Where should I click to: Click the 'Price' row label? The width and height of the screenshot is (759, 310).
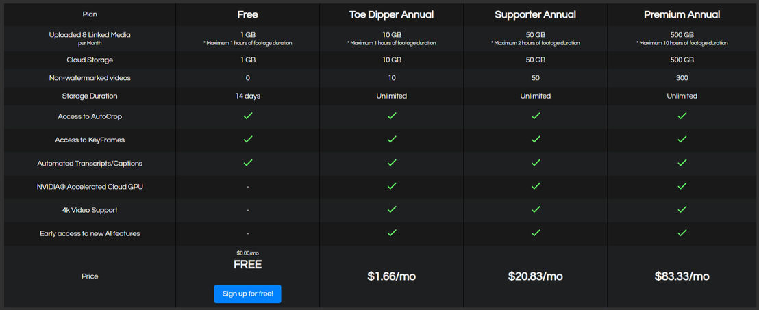[90, 276]
